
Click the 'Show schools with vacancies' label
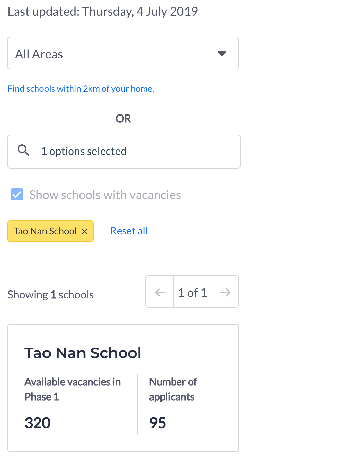(105, 195)
